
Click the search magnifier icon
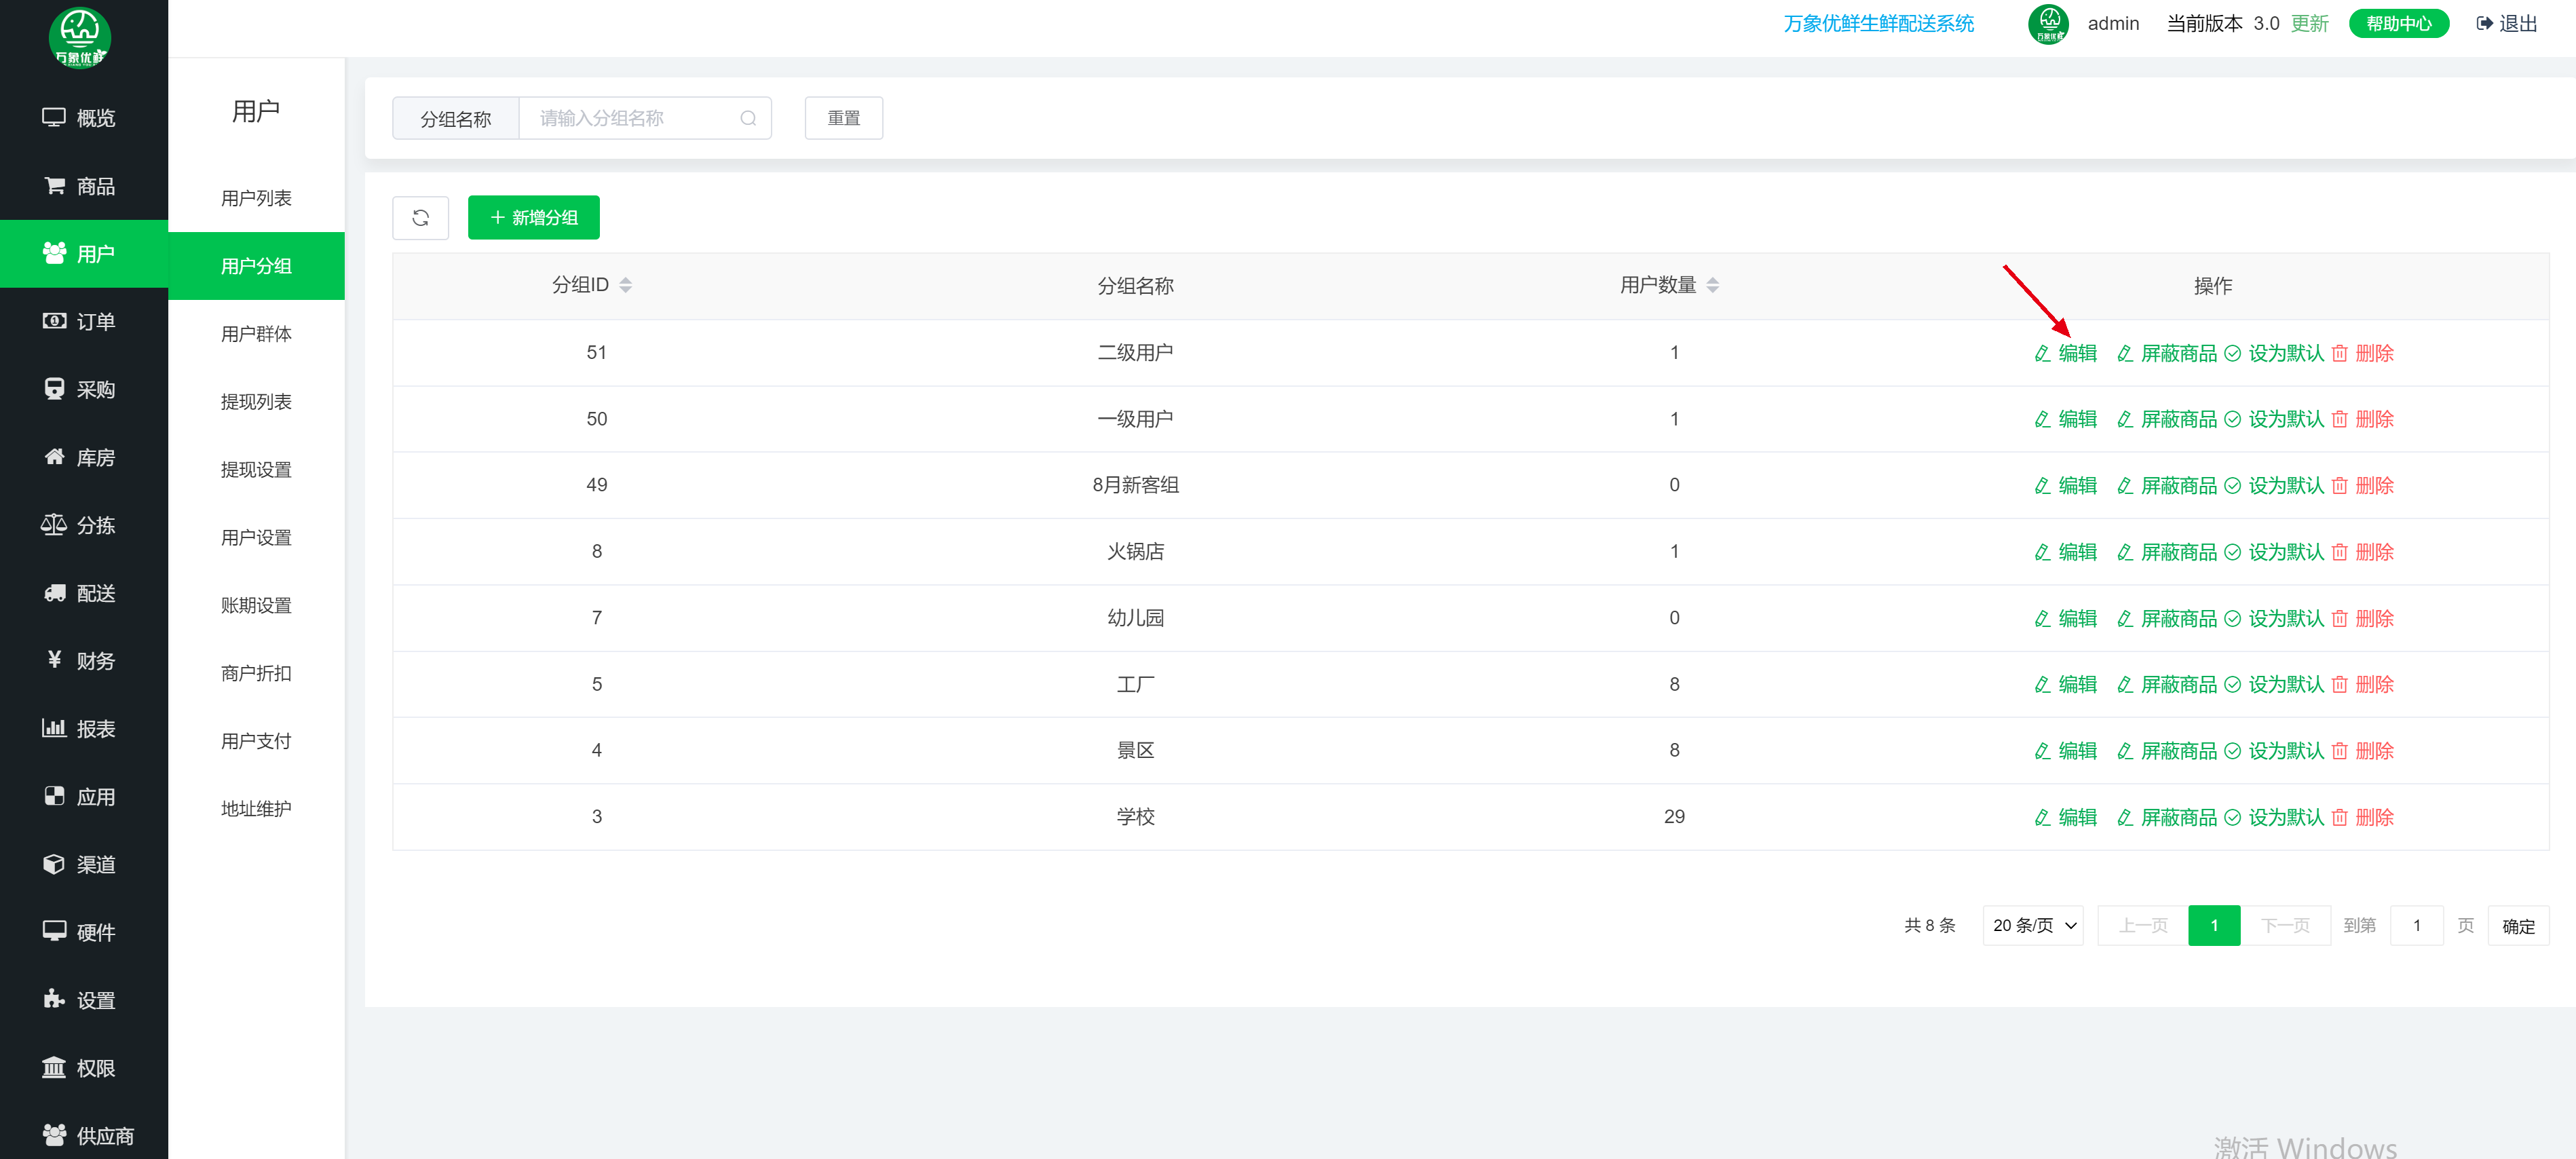click(747, 118)
